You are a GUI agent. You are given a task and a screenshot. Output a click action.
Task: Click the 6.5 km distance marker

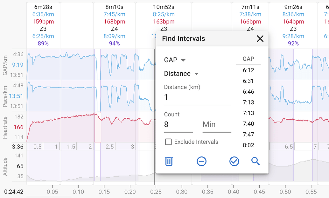[x=289, y=147]
